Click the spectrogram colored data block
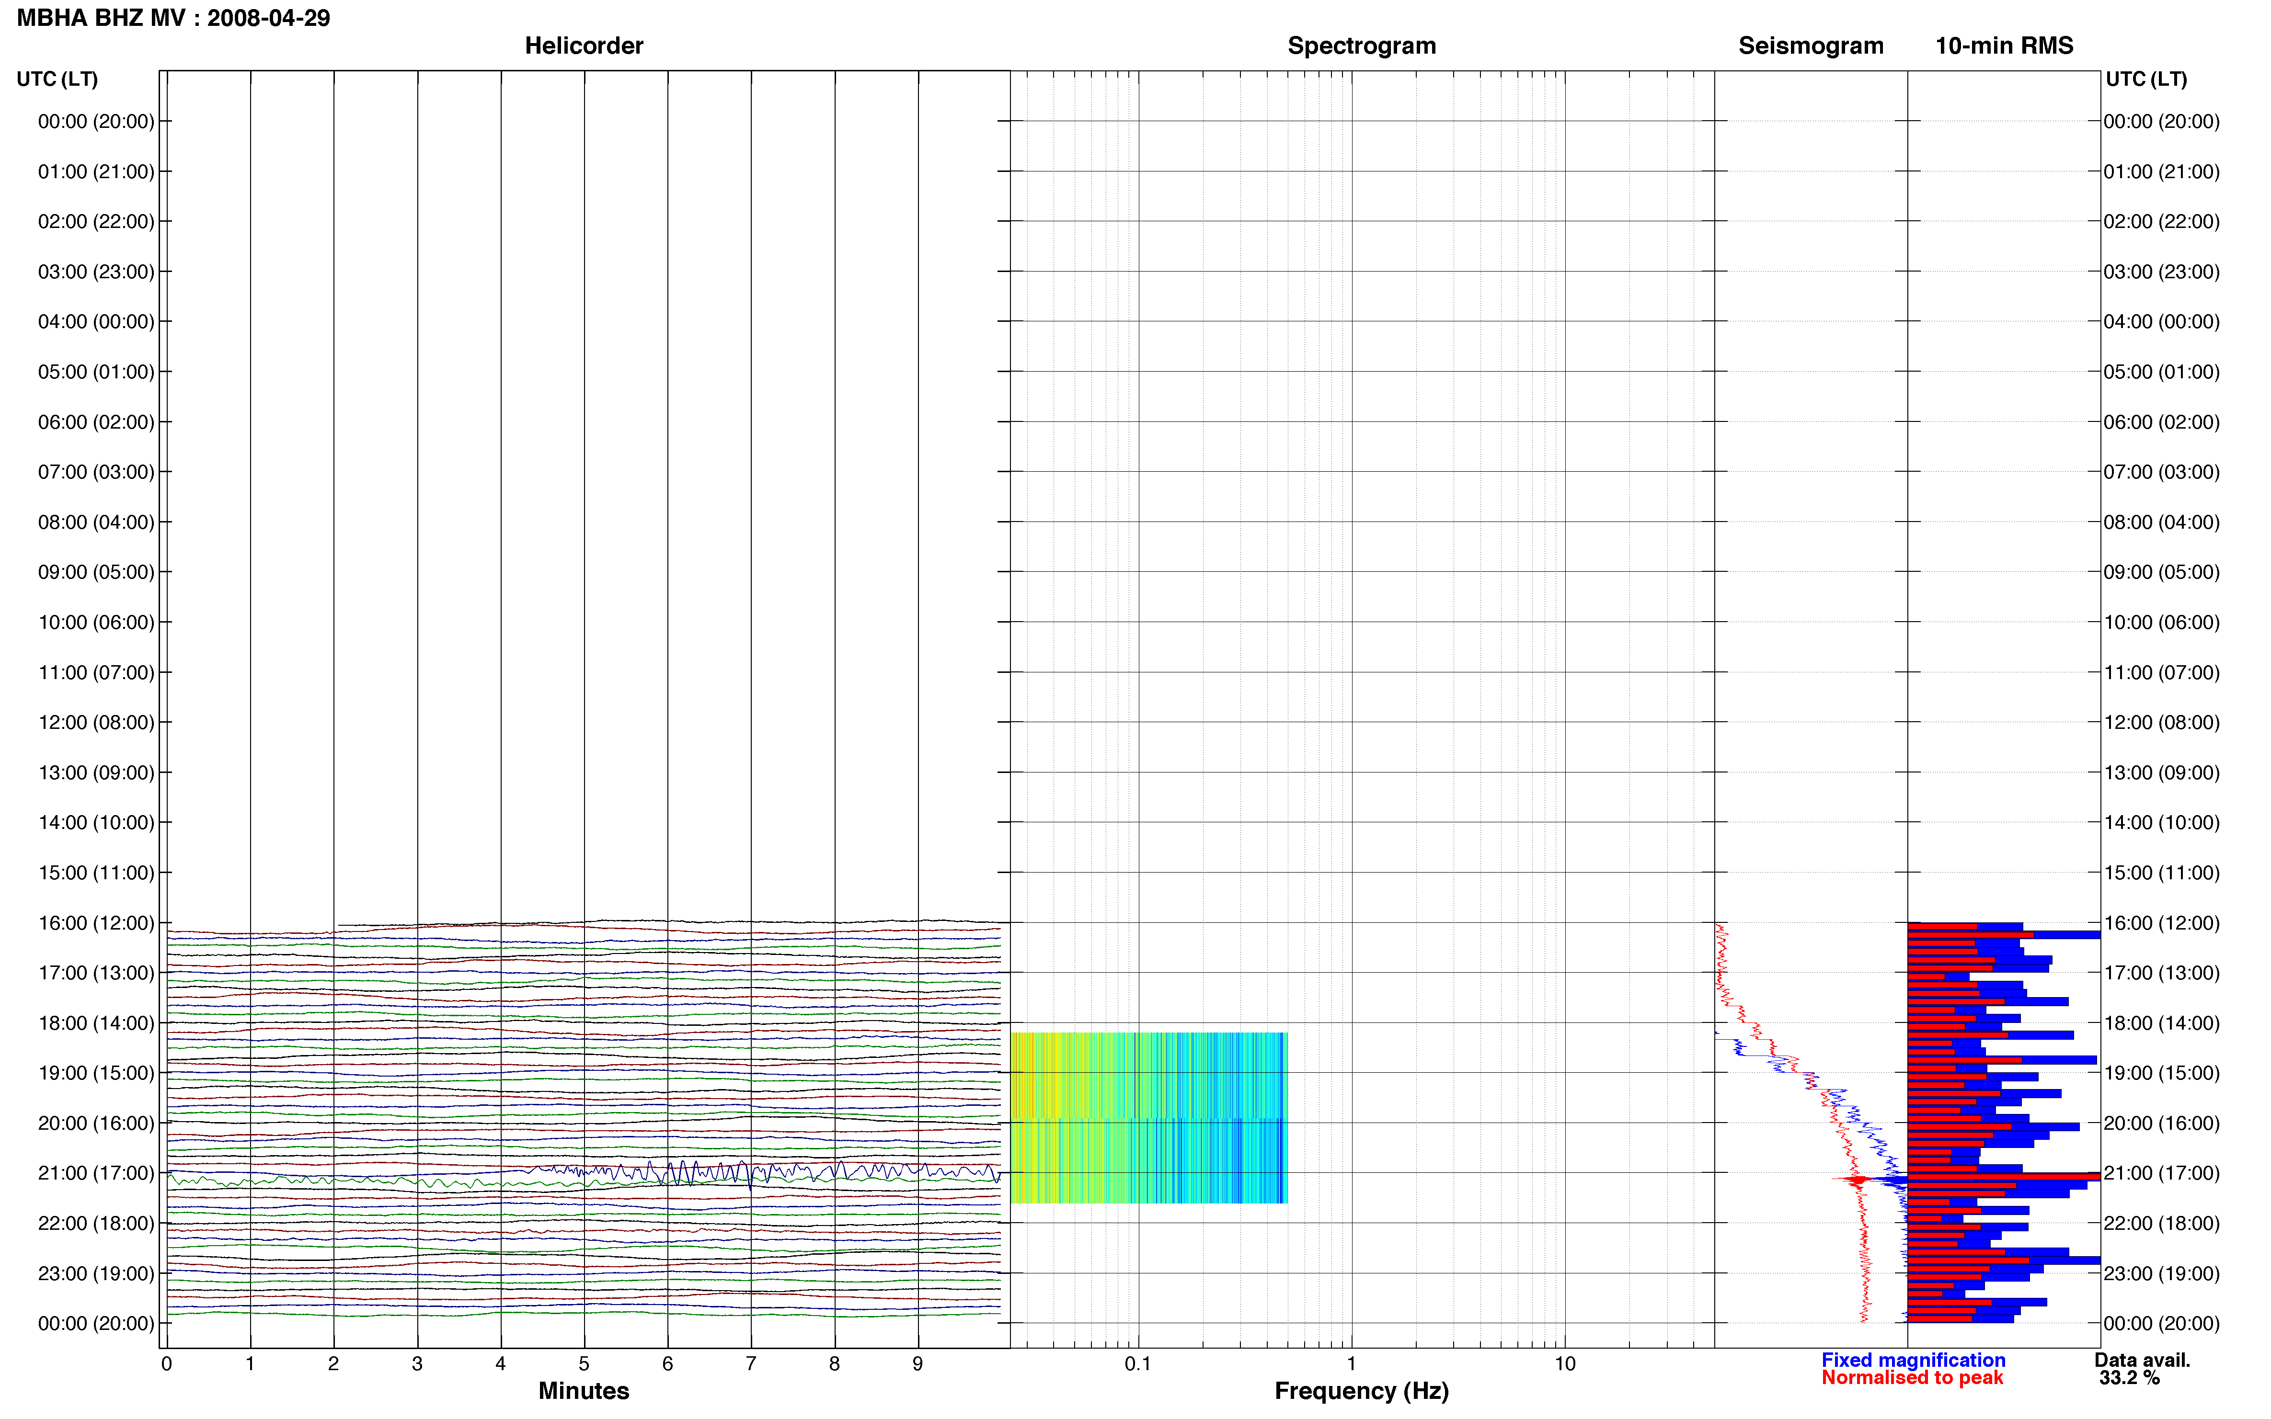 (1149, 1118)
